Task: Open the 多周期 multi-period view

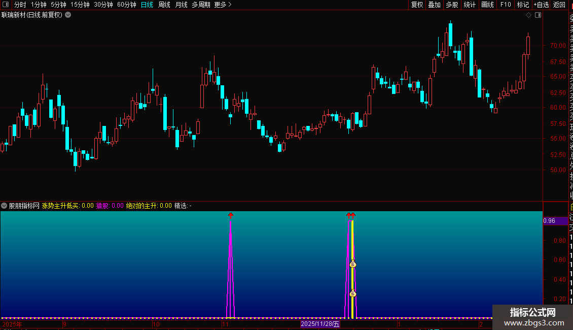Action: [x=201, y=5]
